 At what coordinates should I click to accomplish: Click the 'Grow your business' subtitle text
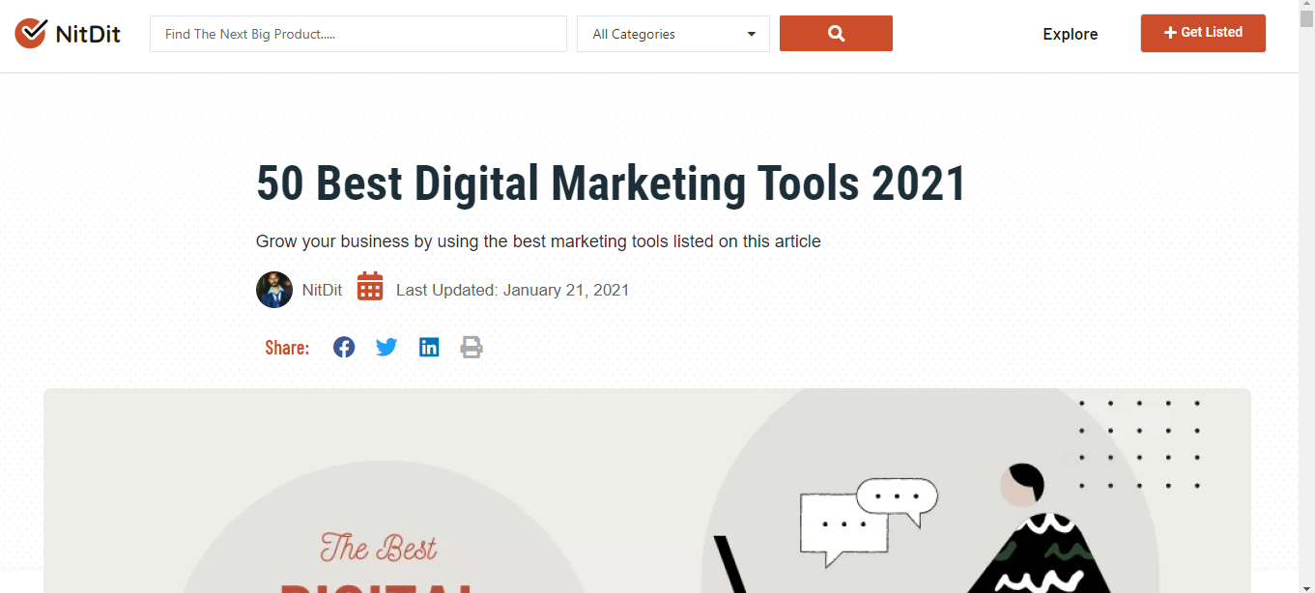[538, 241]
